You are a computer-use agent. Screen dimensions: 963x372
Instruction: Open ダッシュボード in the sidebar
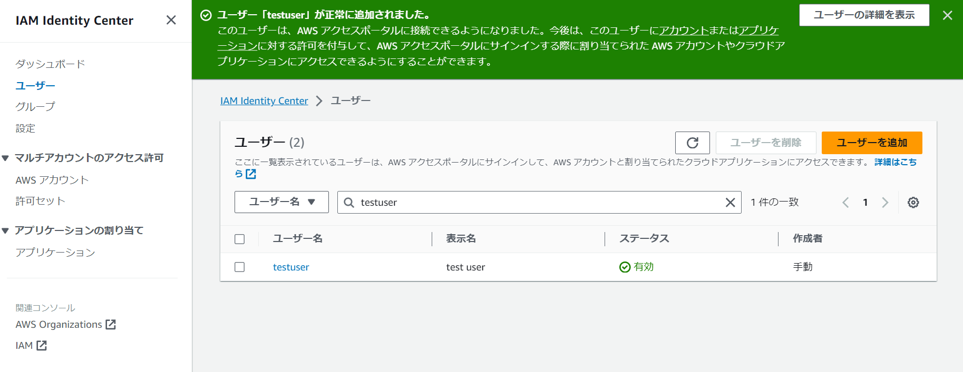(x=50, y=64)
